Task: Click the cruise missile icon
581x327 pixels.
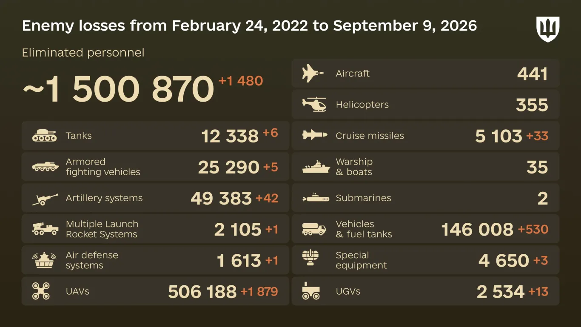Action: click(315, 135)
